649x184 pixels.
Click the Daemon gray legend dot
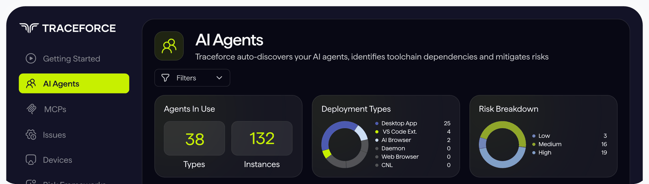377,148
